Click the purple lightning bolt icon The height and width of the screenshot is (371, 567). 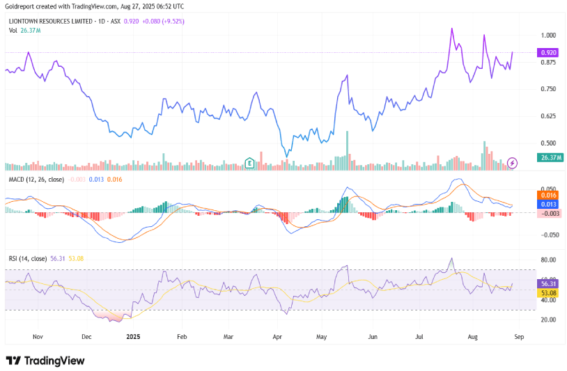(513, 162)
